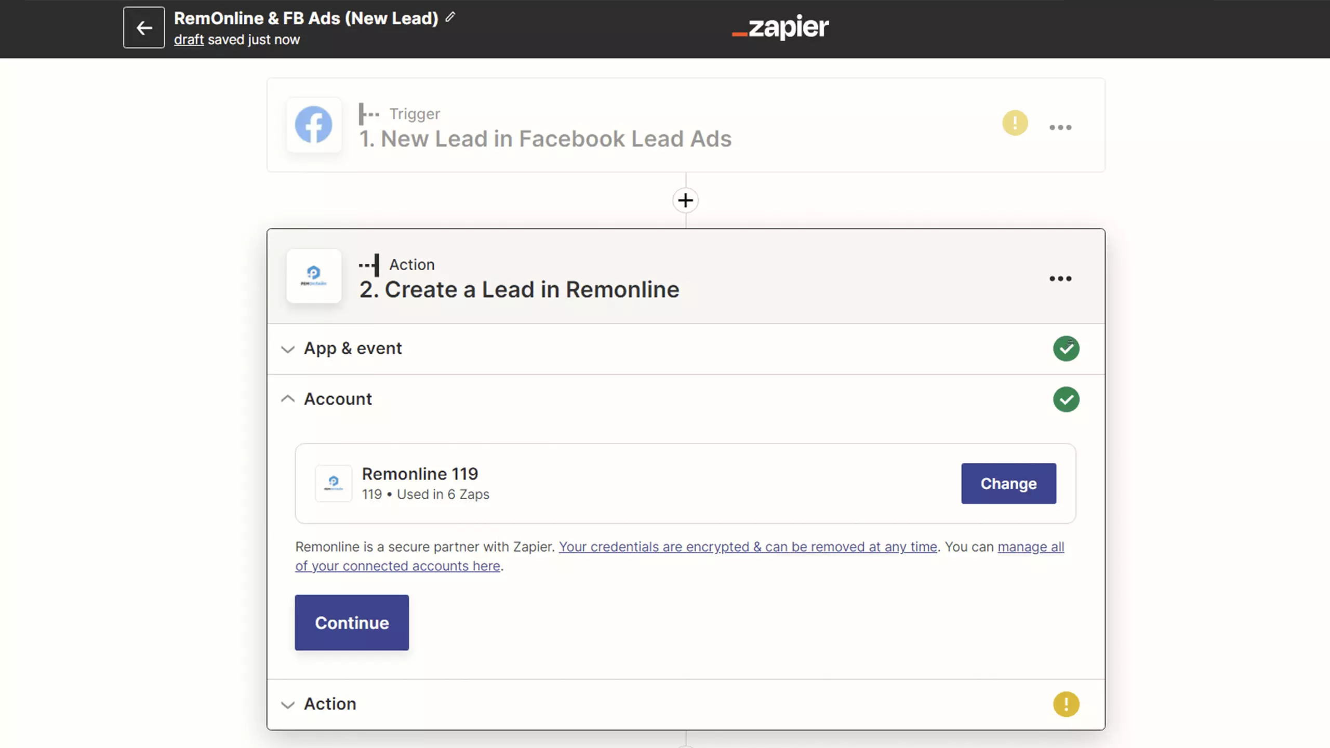Screen dimensions: 1330x748
Task: Add a step with the plus button
Action: tap(686, 201)
